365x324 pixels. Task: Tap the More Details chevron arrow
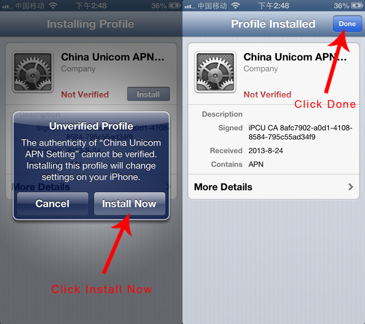click(x=350, y=187)
